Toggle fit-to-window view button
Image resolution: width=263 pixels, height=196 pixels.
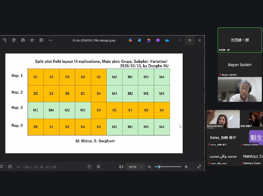click(121, 167)
